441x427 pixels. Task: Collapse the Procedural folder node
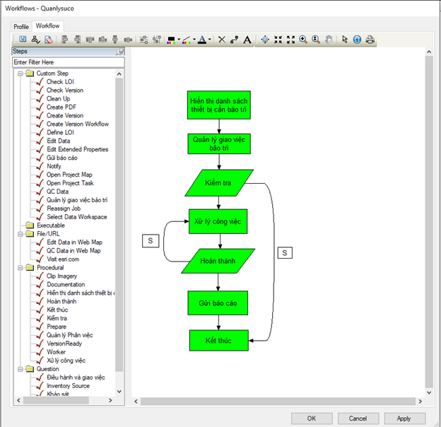tap(20, 267)
